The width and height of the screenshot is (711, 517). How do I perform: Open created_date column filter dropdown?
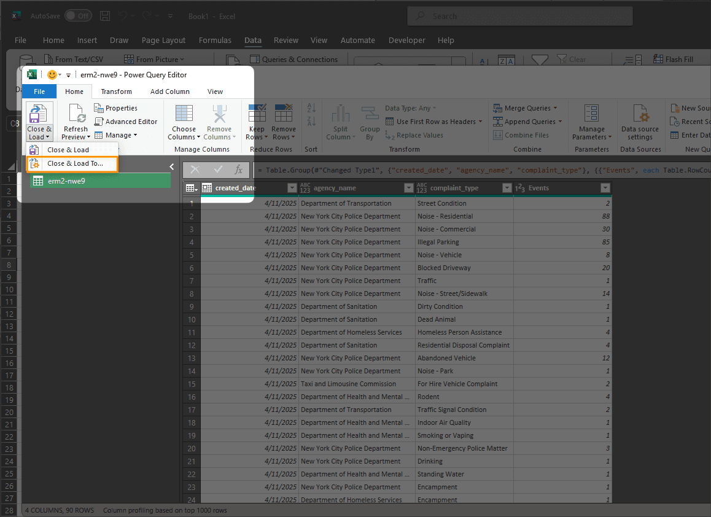292,189
